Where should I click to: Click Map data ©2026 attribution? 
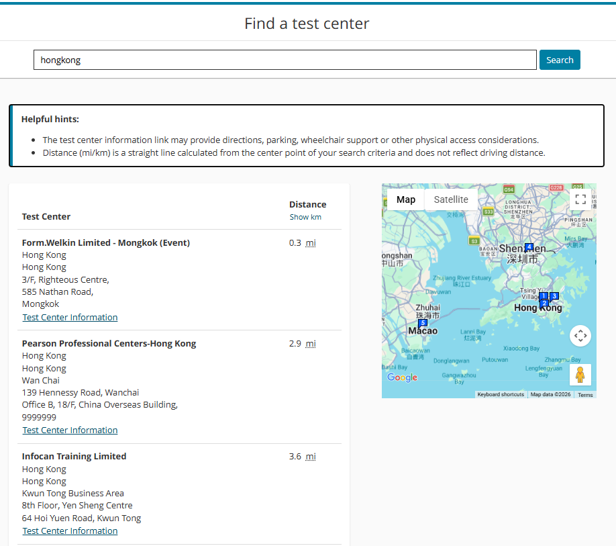[550, 394]
